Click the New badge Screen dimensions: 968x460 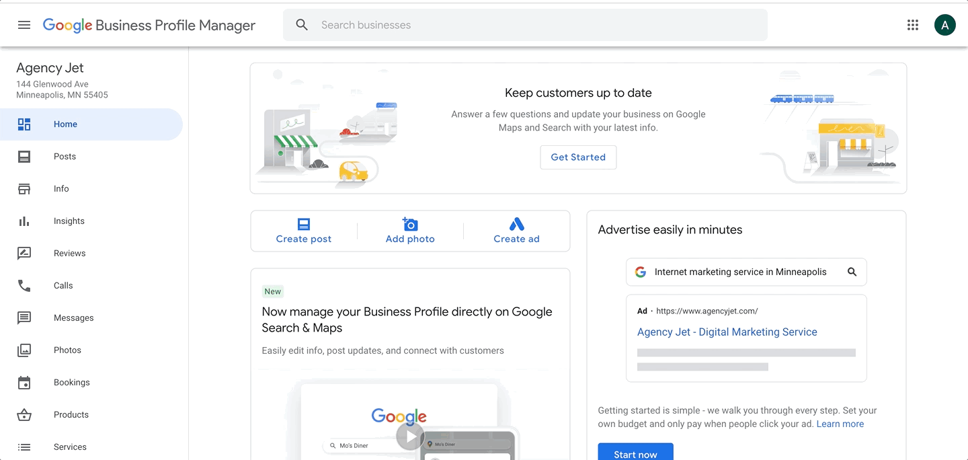coord(273,291)
